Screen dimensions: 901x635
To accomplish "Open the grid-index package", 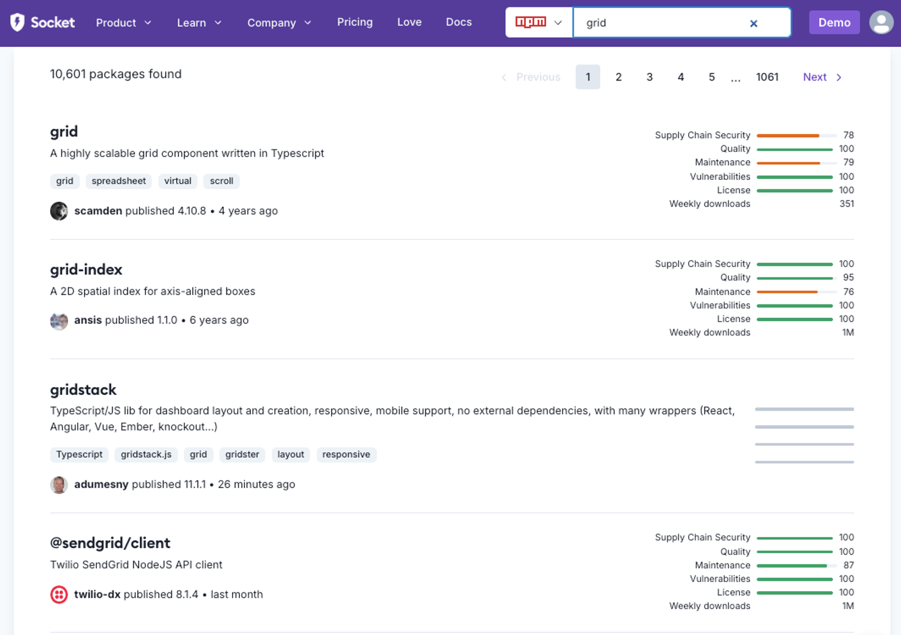I will pyautogui.click(x=86, y=270).
